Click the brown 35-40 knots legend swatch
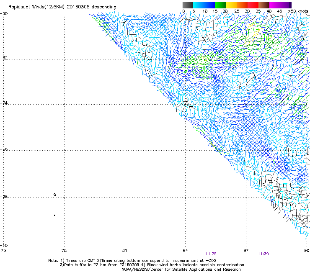310x272 pixels. pos(264,5)
